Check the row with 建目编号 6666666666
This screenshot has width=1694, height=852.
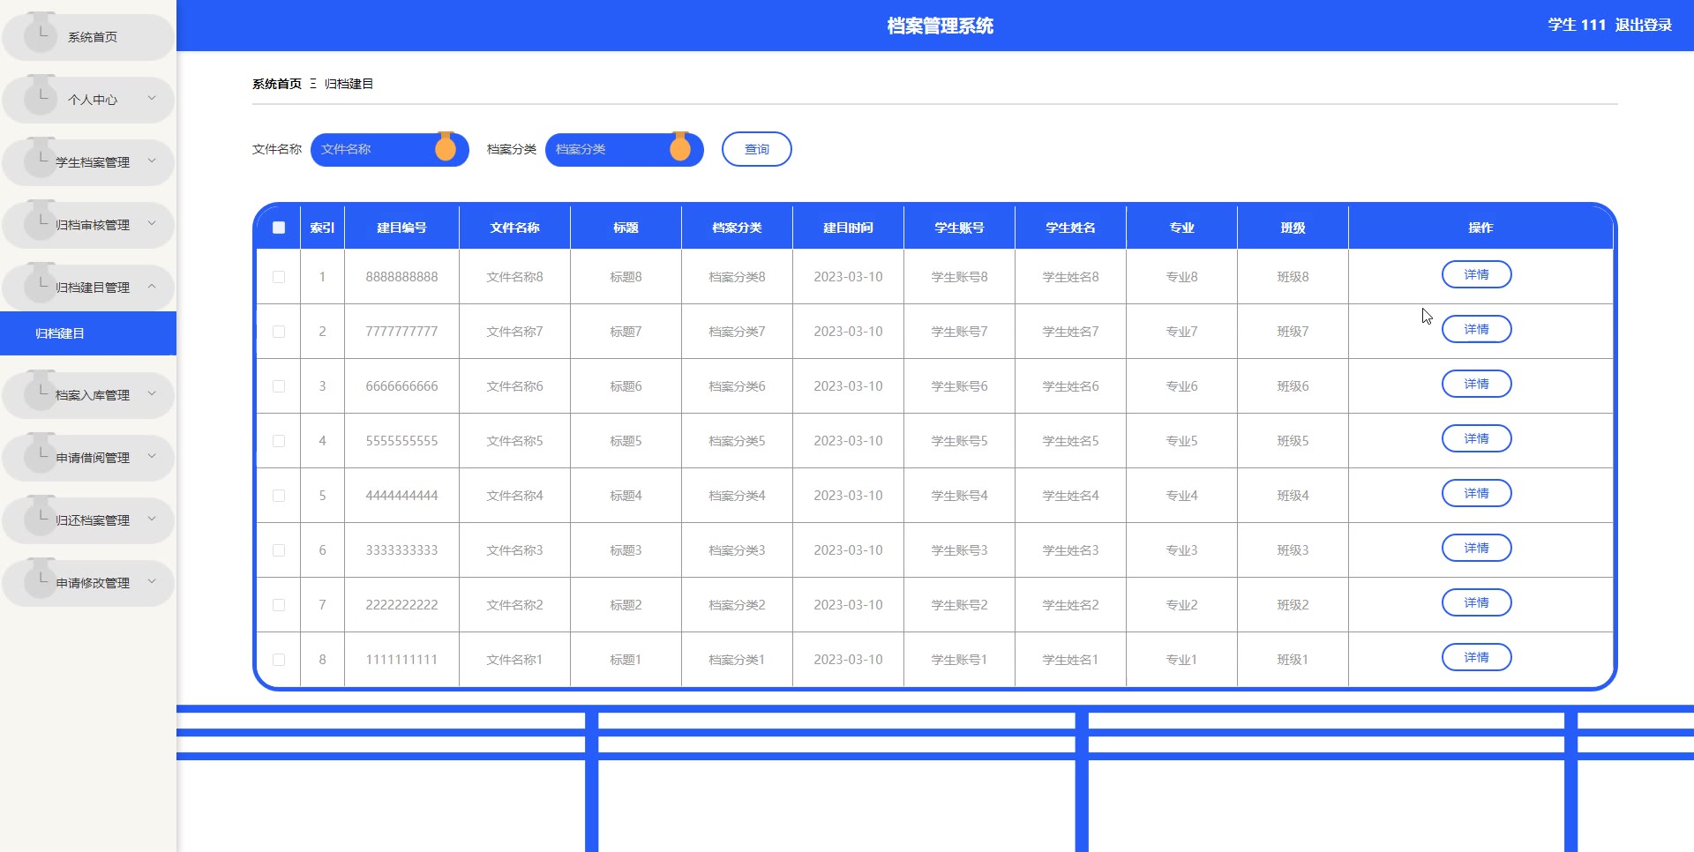[279, 386]
